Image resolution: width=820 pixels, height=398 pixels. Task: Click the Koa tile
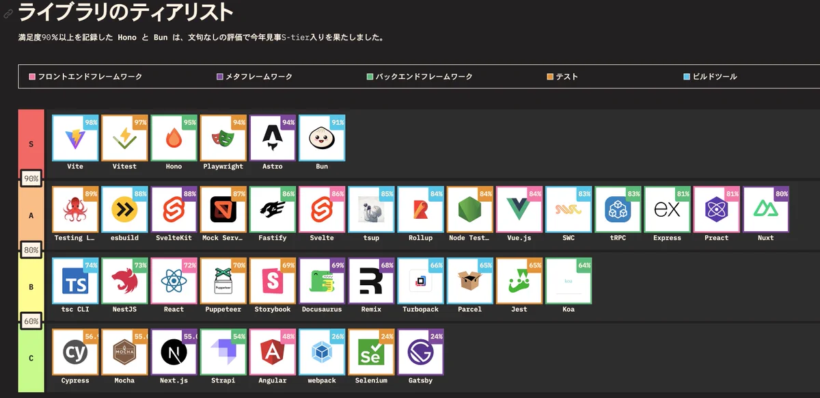(x=569, y=281)
